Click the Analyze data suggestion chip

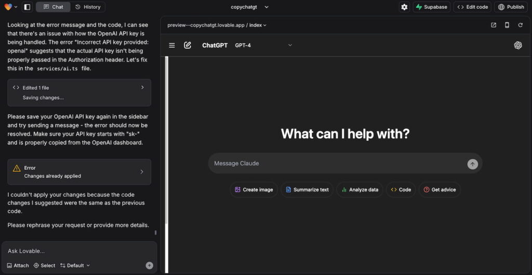pyautogui.click(x=360, y=190)
